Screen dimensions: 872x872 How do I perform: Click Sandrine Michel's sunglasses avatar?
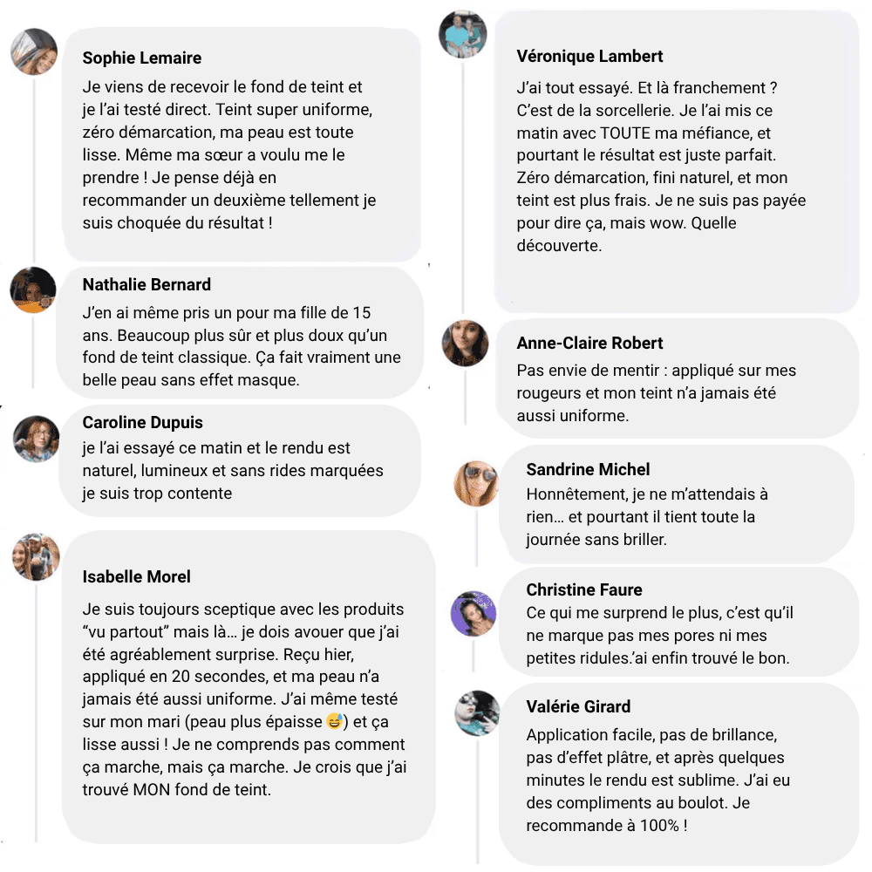click(x=476, y=482)
